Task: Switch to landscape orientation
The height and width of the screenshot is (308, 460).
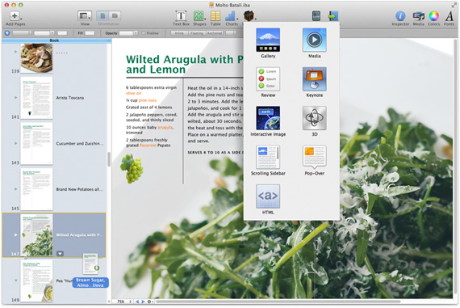Action: (x=115, y=15)
